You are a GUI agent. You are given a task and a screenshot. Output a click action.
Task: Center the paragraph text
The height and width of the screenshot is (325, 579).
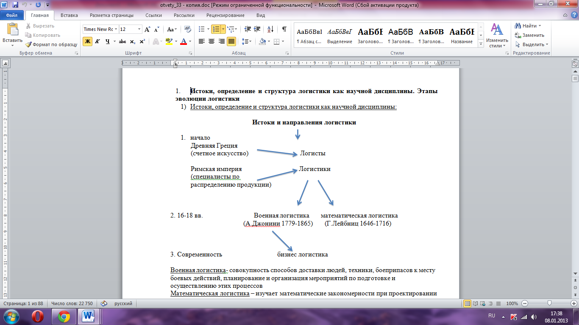(x=212, y=41)
